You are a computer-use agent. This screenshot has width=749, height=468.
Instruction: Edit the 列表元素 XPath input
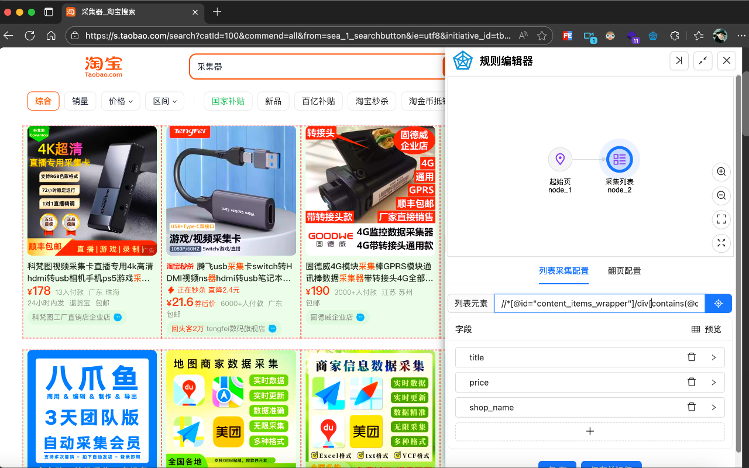click(x=600, y=304)
